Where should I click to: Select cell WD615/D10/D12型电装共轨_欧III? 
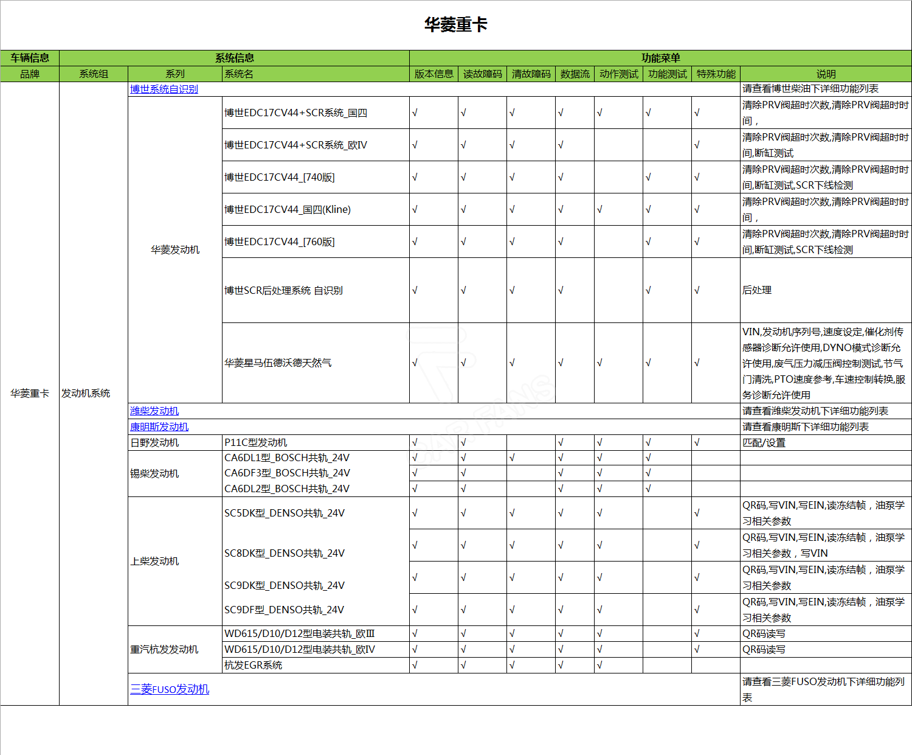pos(316,633)
